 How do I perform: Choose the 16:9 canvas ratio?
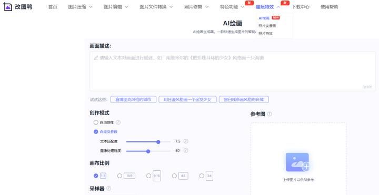coord(119,176)
